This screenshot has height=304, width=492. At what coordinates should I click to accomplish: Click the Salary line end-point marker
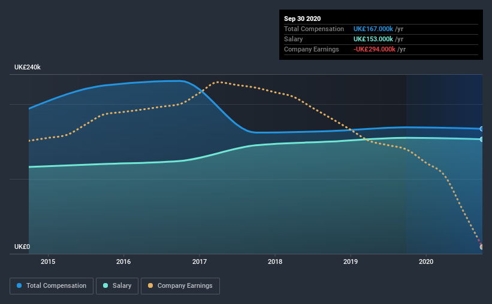pos(481,139)
